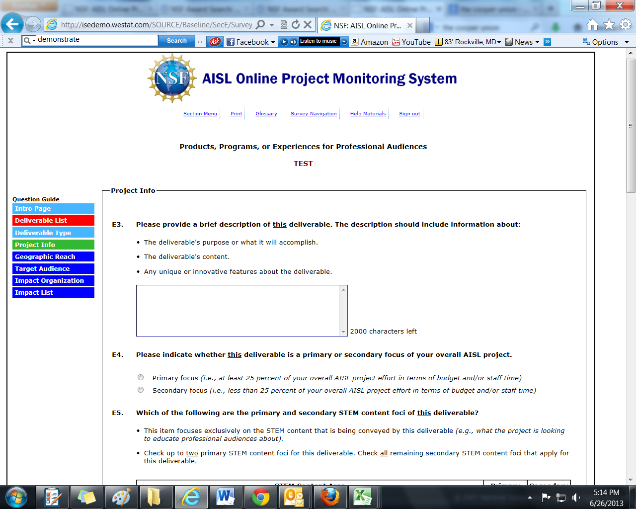The height and width of the screenshot is (509, 636).
Task: Open the Survey Navigation link
Action: (x=314, y=114)
